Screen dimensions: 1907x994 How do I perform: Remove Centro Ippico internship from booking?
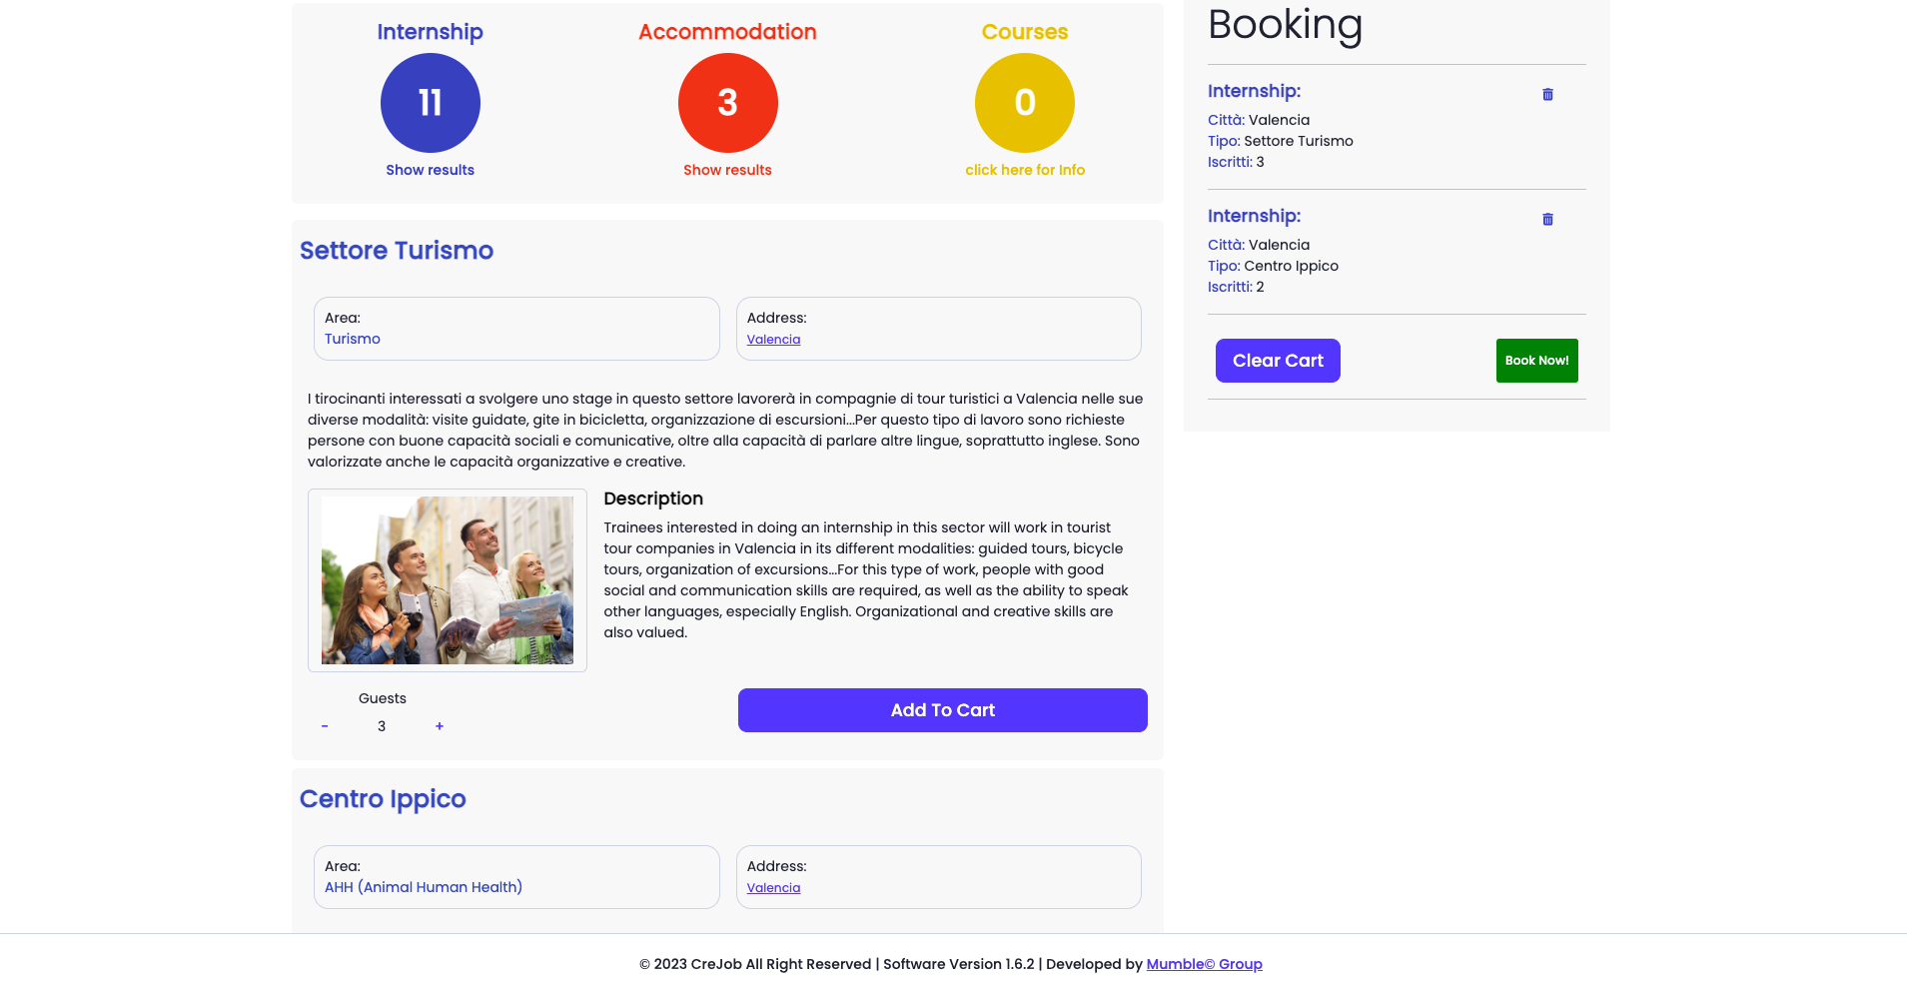coord(1547,220)
